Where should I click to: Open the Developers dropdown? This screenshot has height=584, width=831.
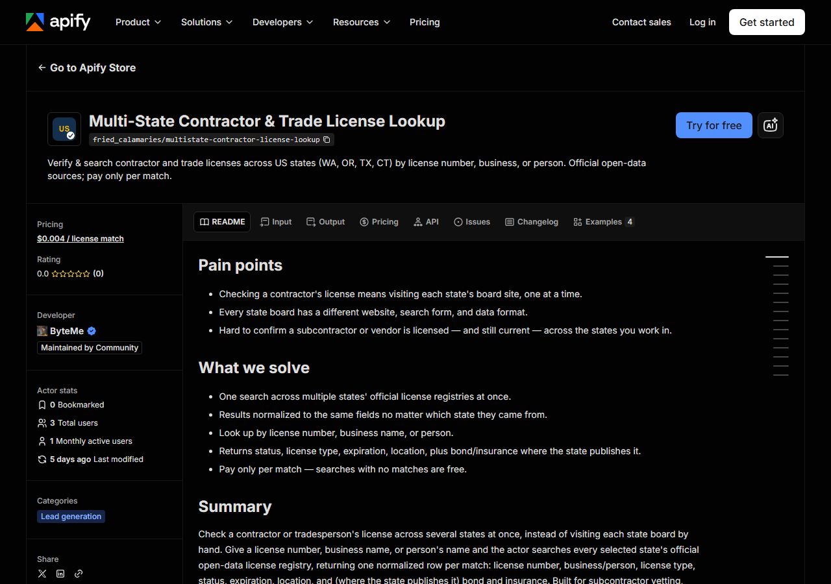pos(283,22)
